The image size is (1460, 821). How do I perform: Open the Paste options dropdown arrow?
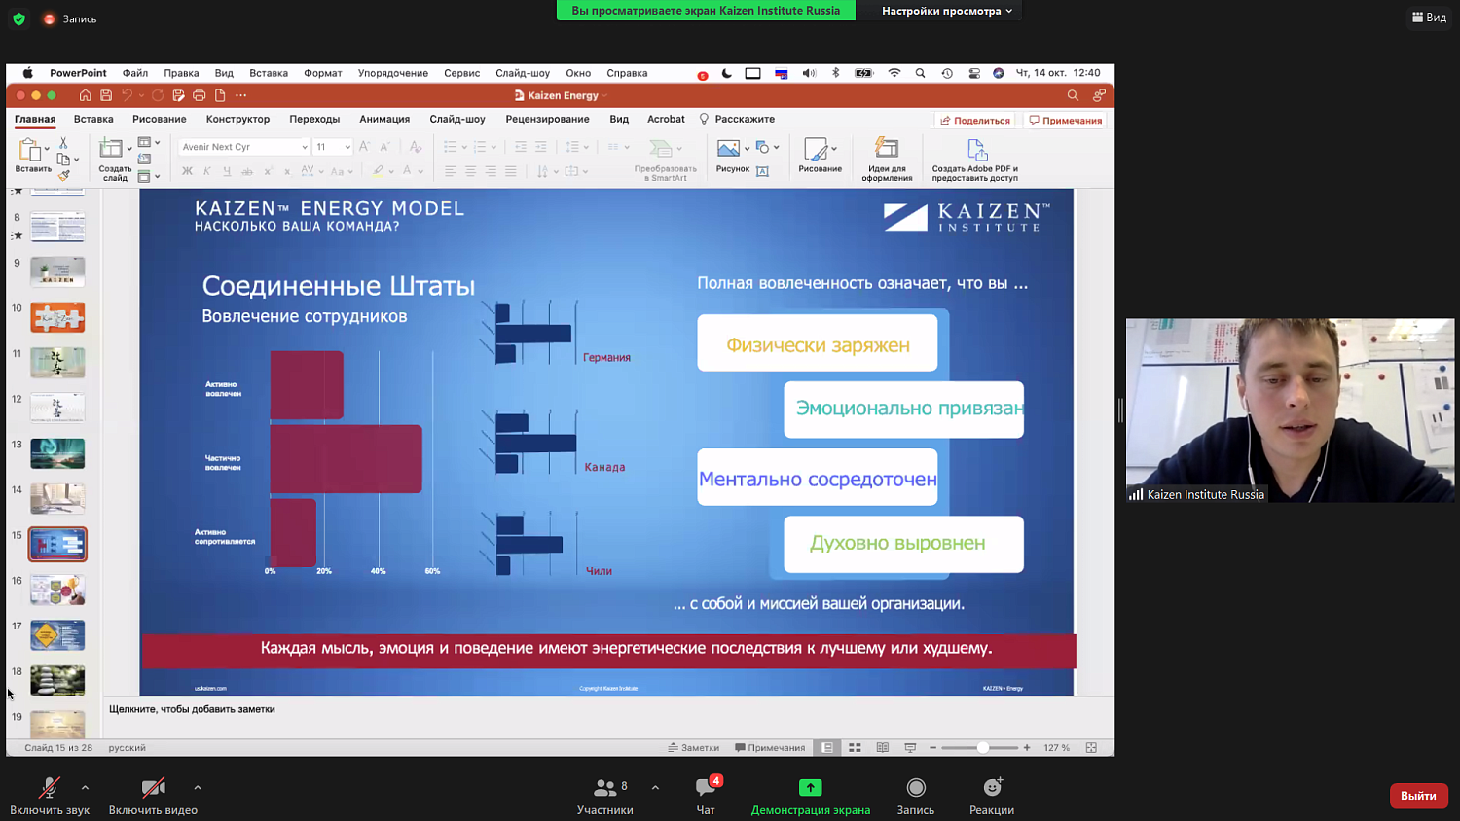point(47,149)
